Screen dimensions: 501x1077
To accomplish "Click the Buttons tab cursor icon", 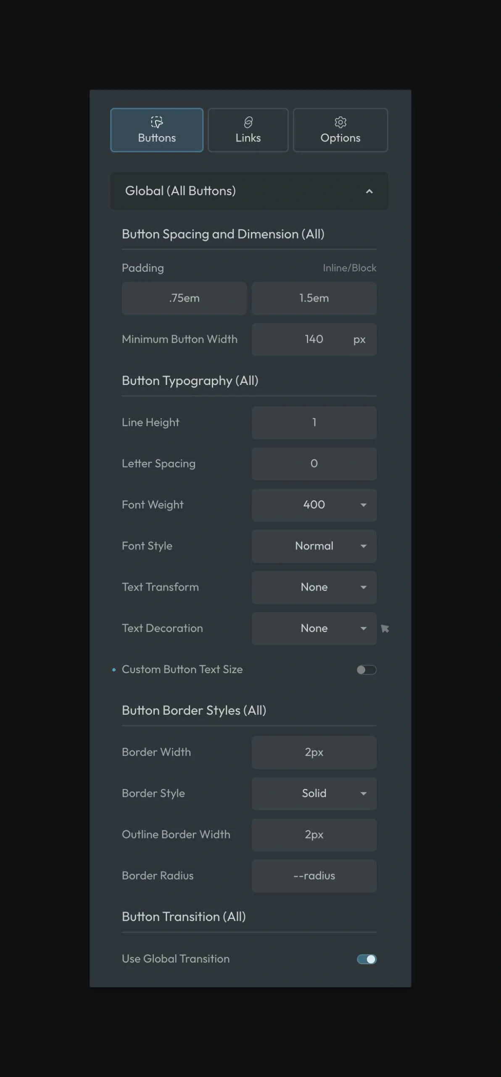I will [x=157, y=122].
